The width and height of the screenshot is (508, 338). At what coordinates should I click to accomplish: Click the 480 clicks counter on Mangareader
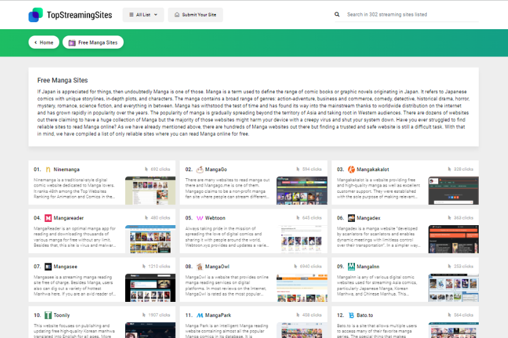(x=157, y=218)
